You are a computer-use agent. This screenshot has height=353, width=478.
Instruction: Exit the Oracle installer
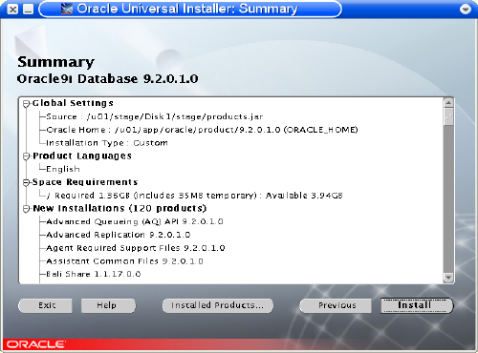pos(45,305)
